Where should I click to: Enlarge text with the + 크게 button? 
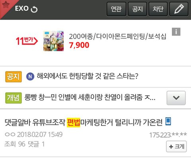tap(176, 147)
